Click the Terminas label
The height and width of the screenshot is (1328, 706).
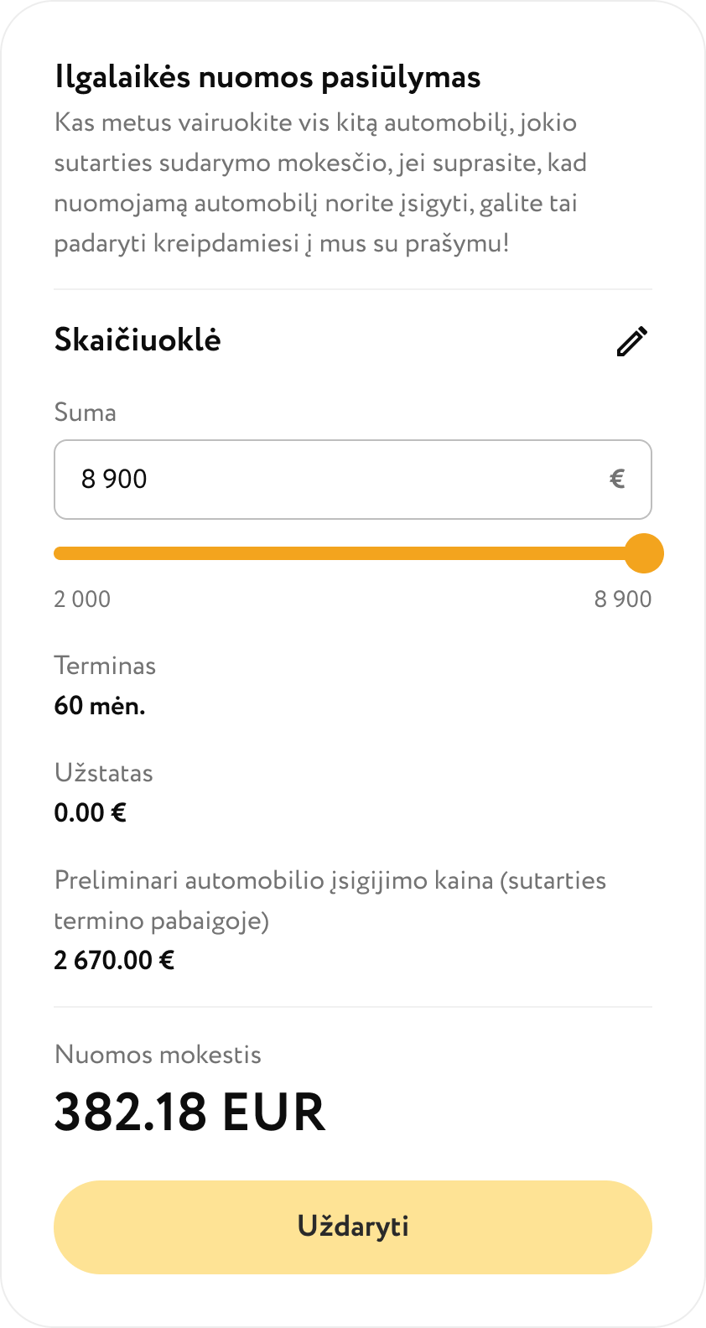[x=105, y=666]
